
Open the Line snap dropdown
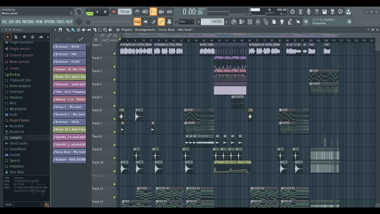tap(186, 21)
